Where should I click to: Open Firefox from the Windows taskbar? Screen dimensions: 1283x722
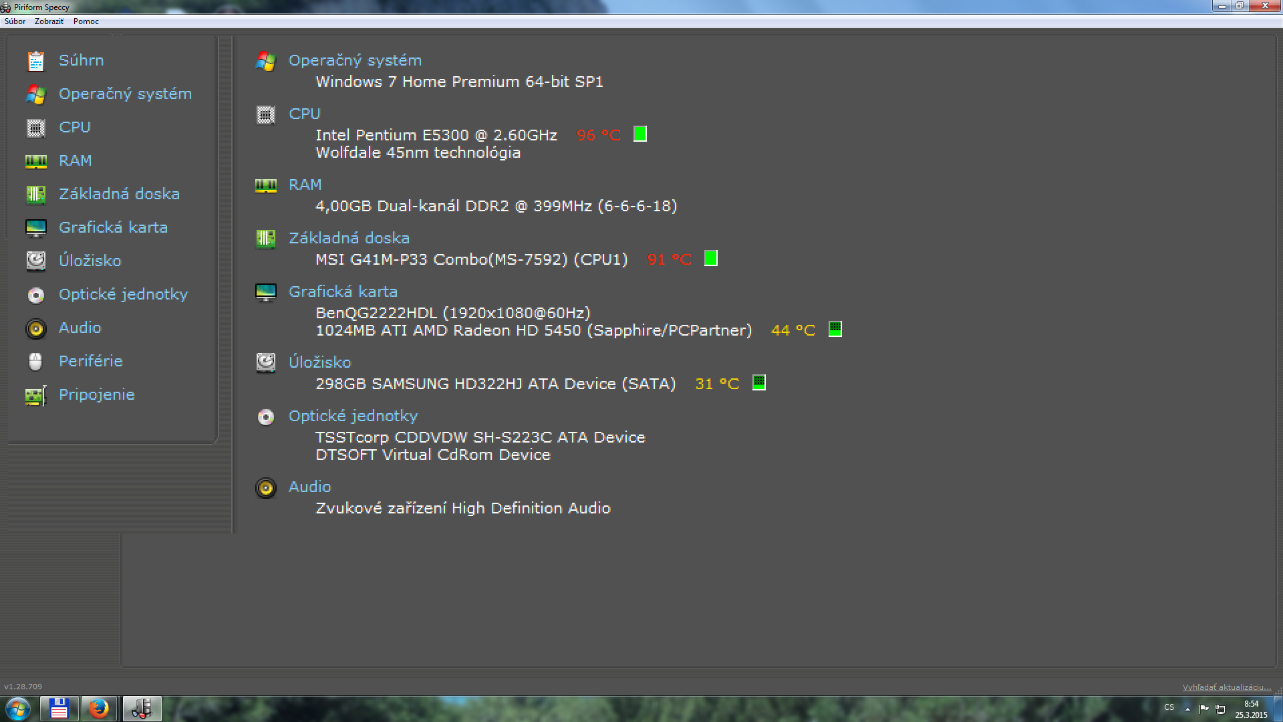tap(100, 708)
